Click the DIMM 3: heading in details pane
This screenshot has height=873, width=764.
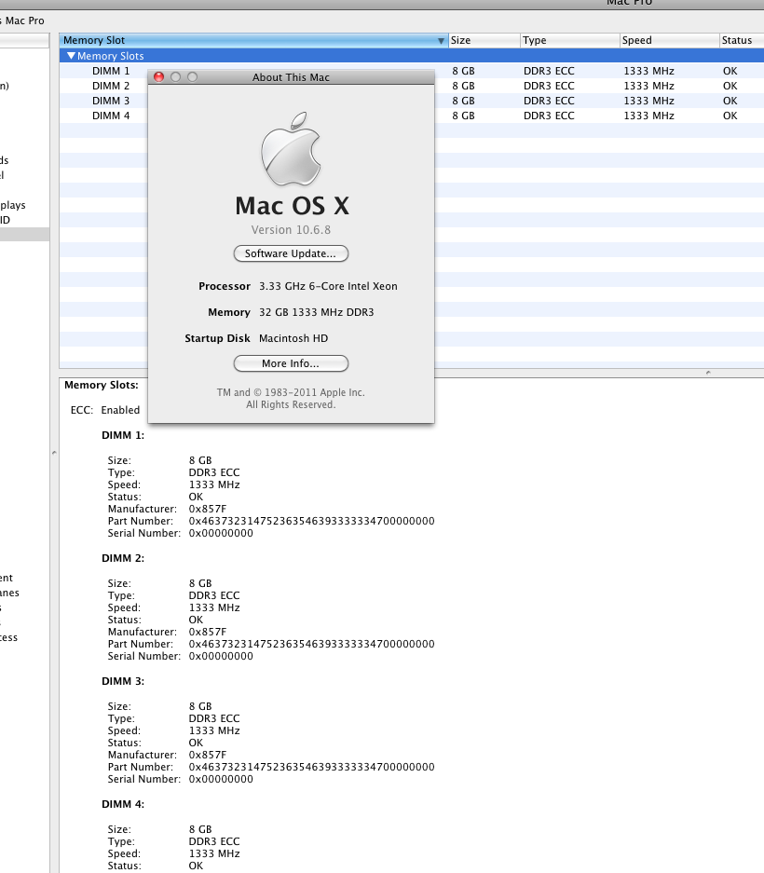(123, 681)
